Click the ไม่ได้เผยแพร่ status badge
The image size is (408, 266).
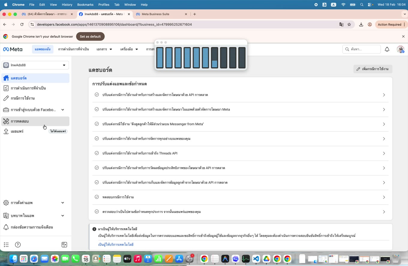58,132
